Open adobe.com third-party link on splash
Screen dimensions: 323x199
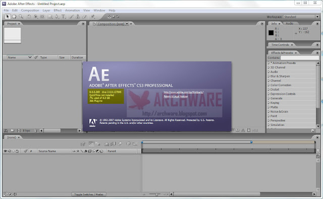pos(184,92)
